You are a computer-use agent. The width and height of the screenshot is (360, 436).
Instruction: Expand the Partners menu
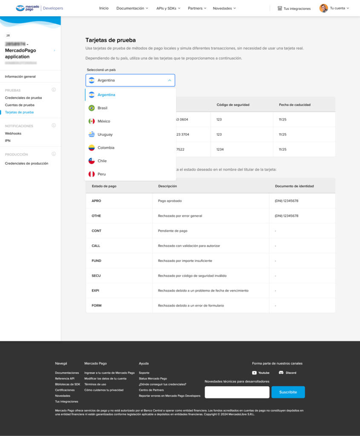click(197, 9)
